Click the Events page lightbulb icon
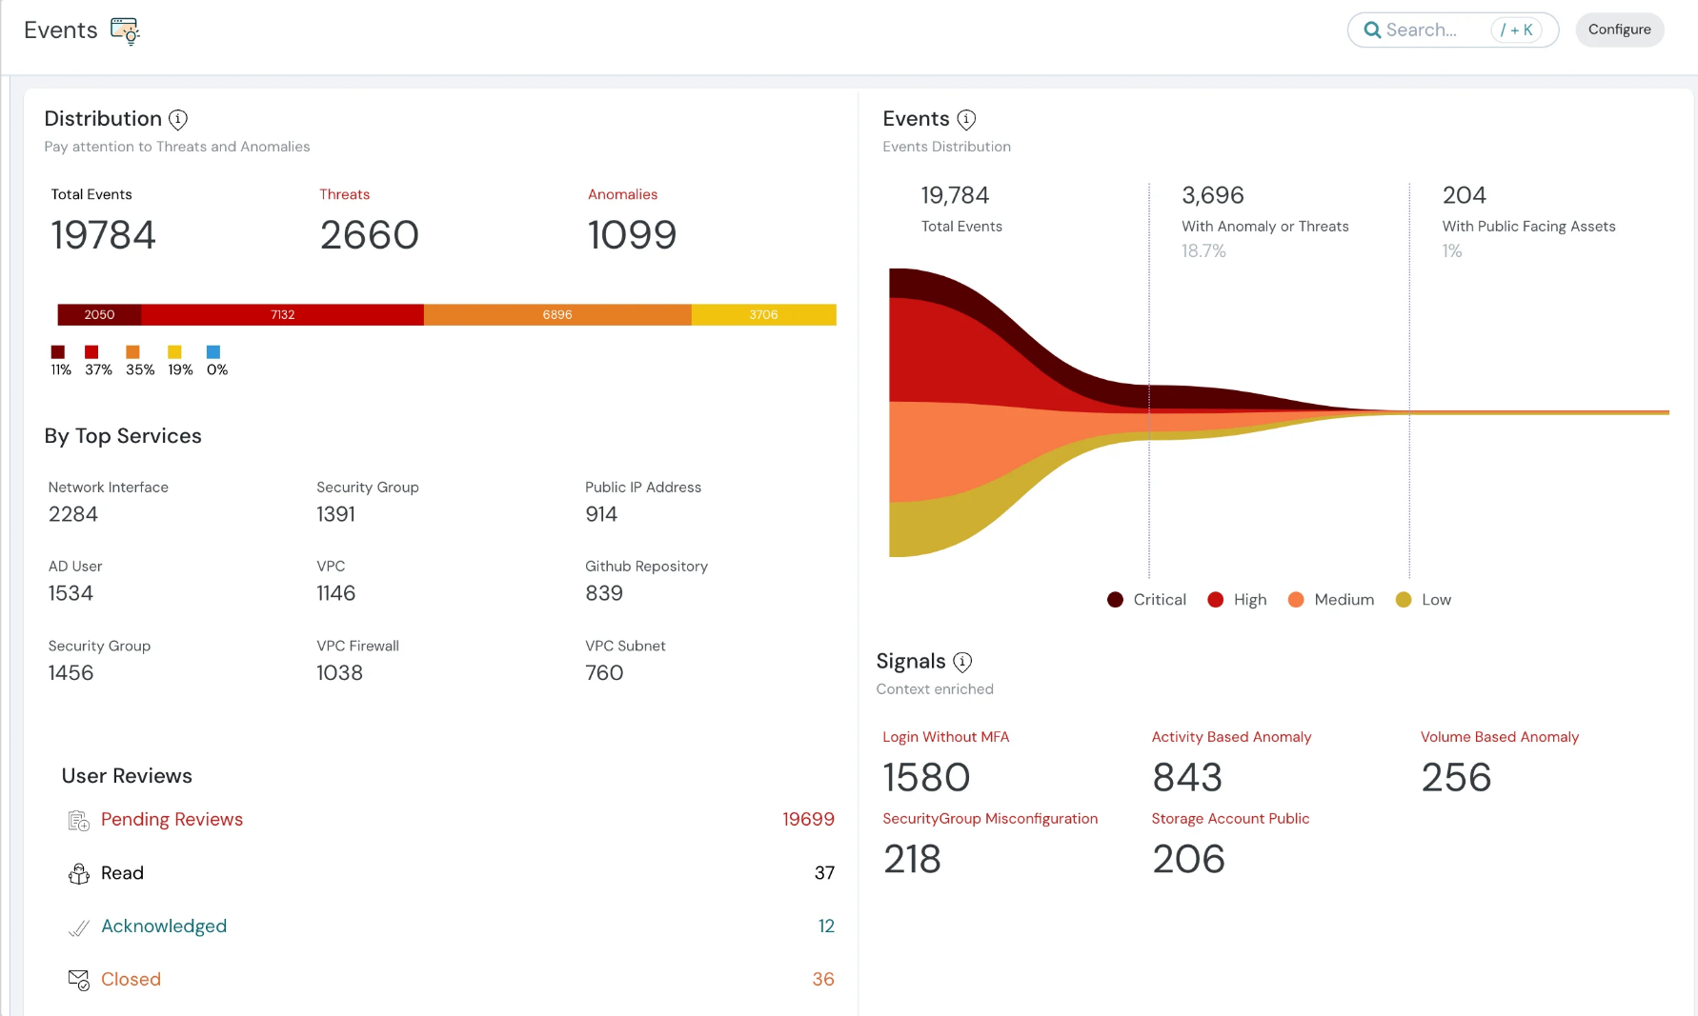Screen dimensions: 1698x1016 tap(125, 31)
